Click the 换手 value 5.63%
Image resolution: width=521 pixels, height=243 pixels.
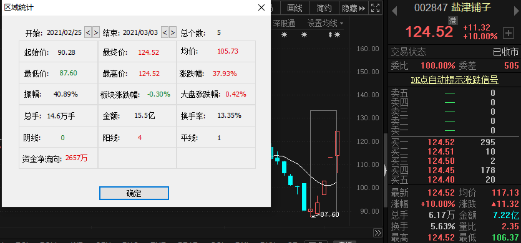[442, 226]
